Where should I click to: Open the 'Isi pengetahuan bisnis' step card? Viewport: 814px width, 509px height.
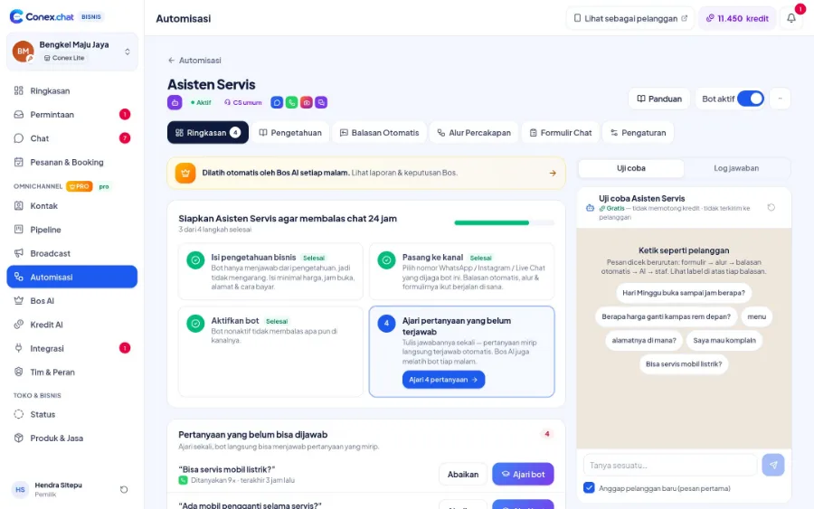270,271
